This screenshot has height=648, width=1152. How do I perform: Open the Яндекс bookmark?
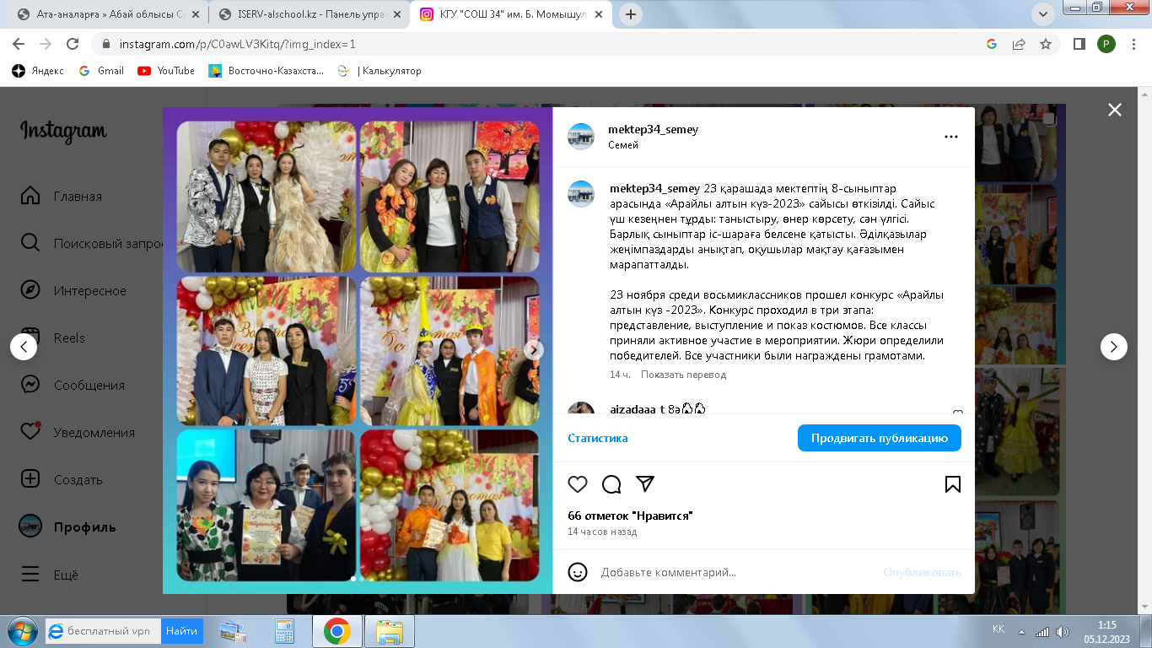pos(39,71)
